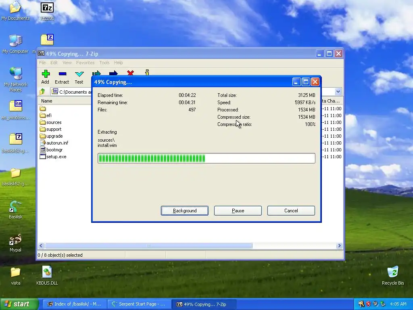The image size is (413, 310).
Task: Click the My Computer desktop icon
Action: pos(15,44)
